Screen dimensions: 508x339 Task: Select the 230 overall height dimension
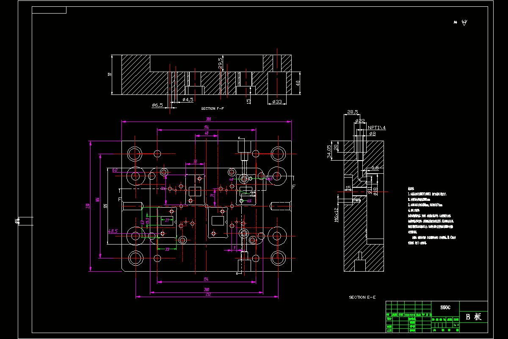click(88, 206)
